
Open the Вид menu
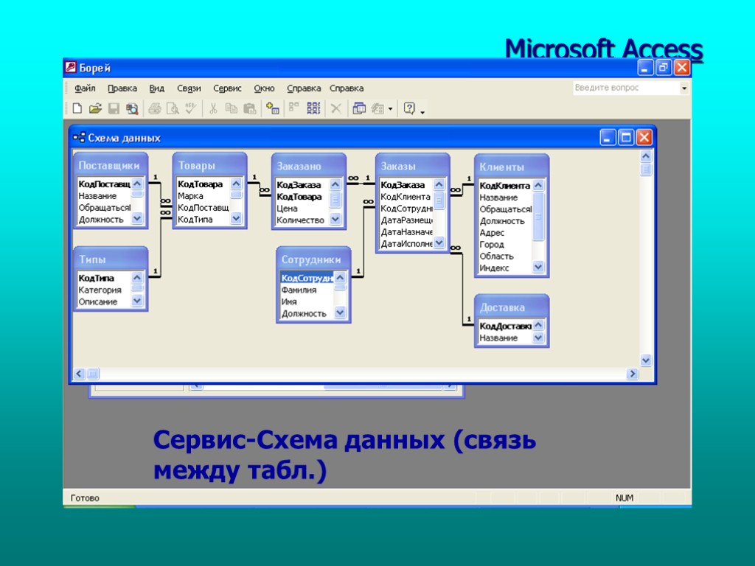pyautogui.click(x=156, y=88)
